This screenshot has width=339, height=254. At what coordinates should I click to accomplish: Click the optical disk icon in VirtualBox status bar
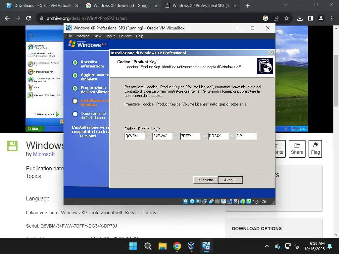click(192, 201)
